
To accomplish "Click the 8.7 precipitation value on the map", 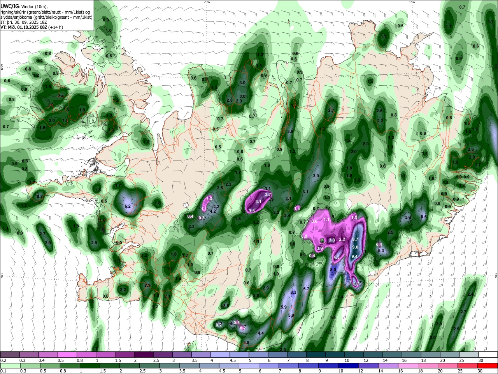I will coord(355,239).
